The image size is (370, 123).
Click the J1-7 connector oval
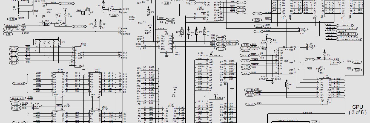coord(14,53)
